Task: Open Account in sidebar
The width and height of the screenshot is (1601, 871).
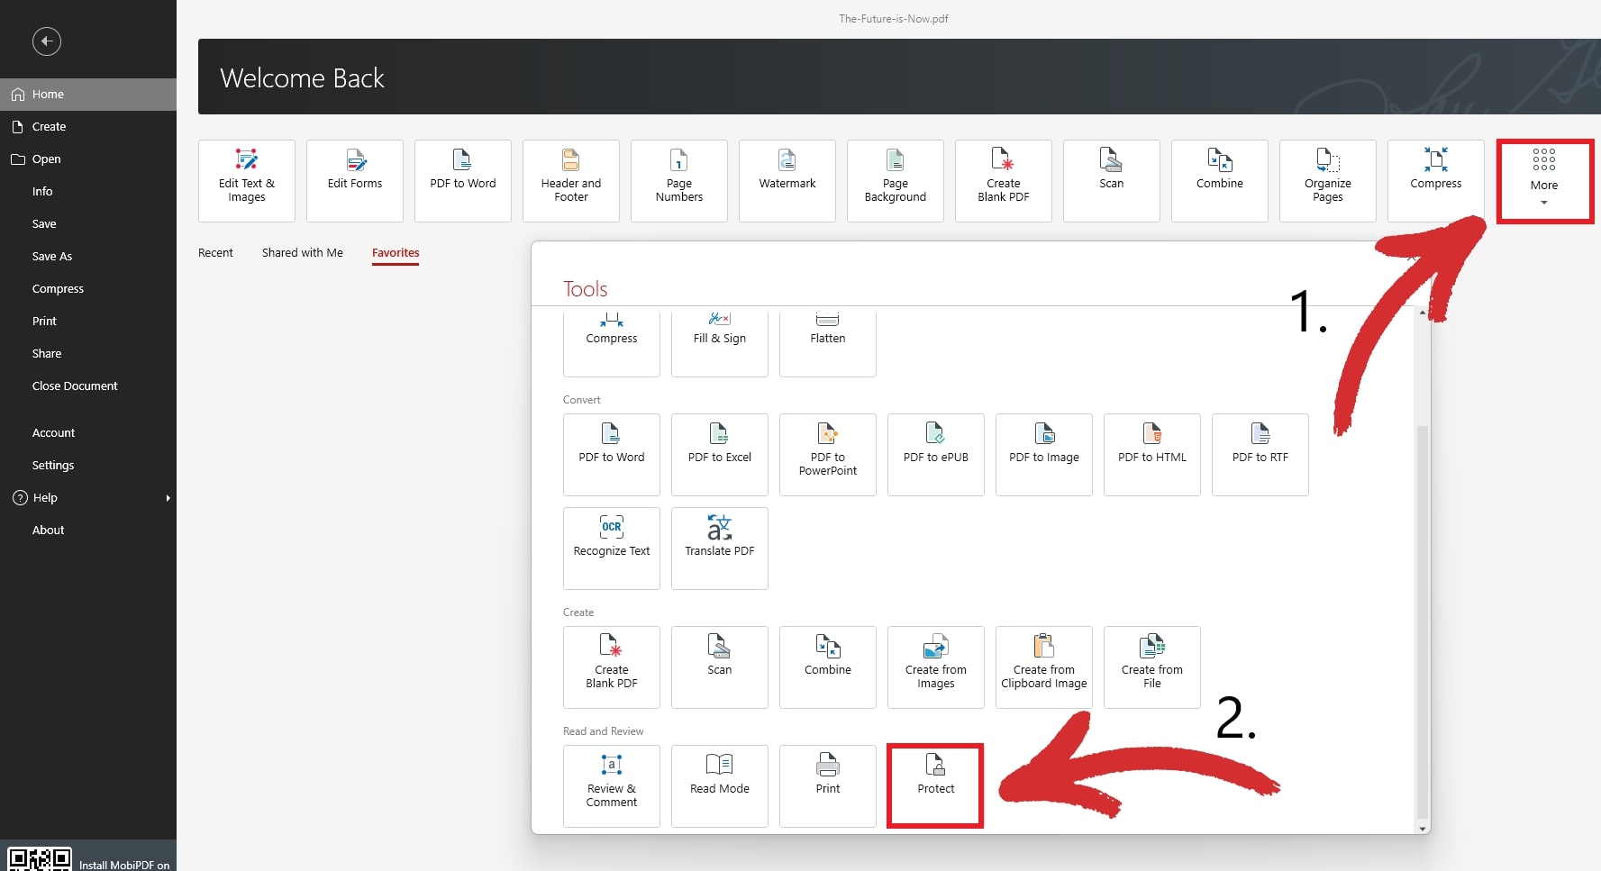Action: click(88, 433)
